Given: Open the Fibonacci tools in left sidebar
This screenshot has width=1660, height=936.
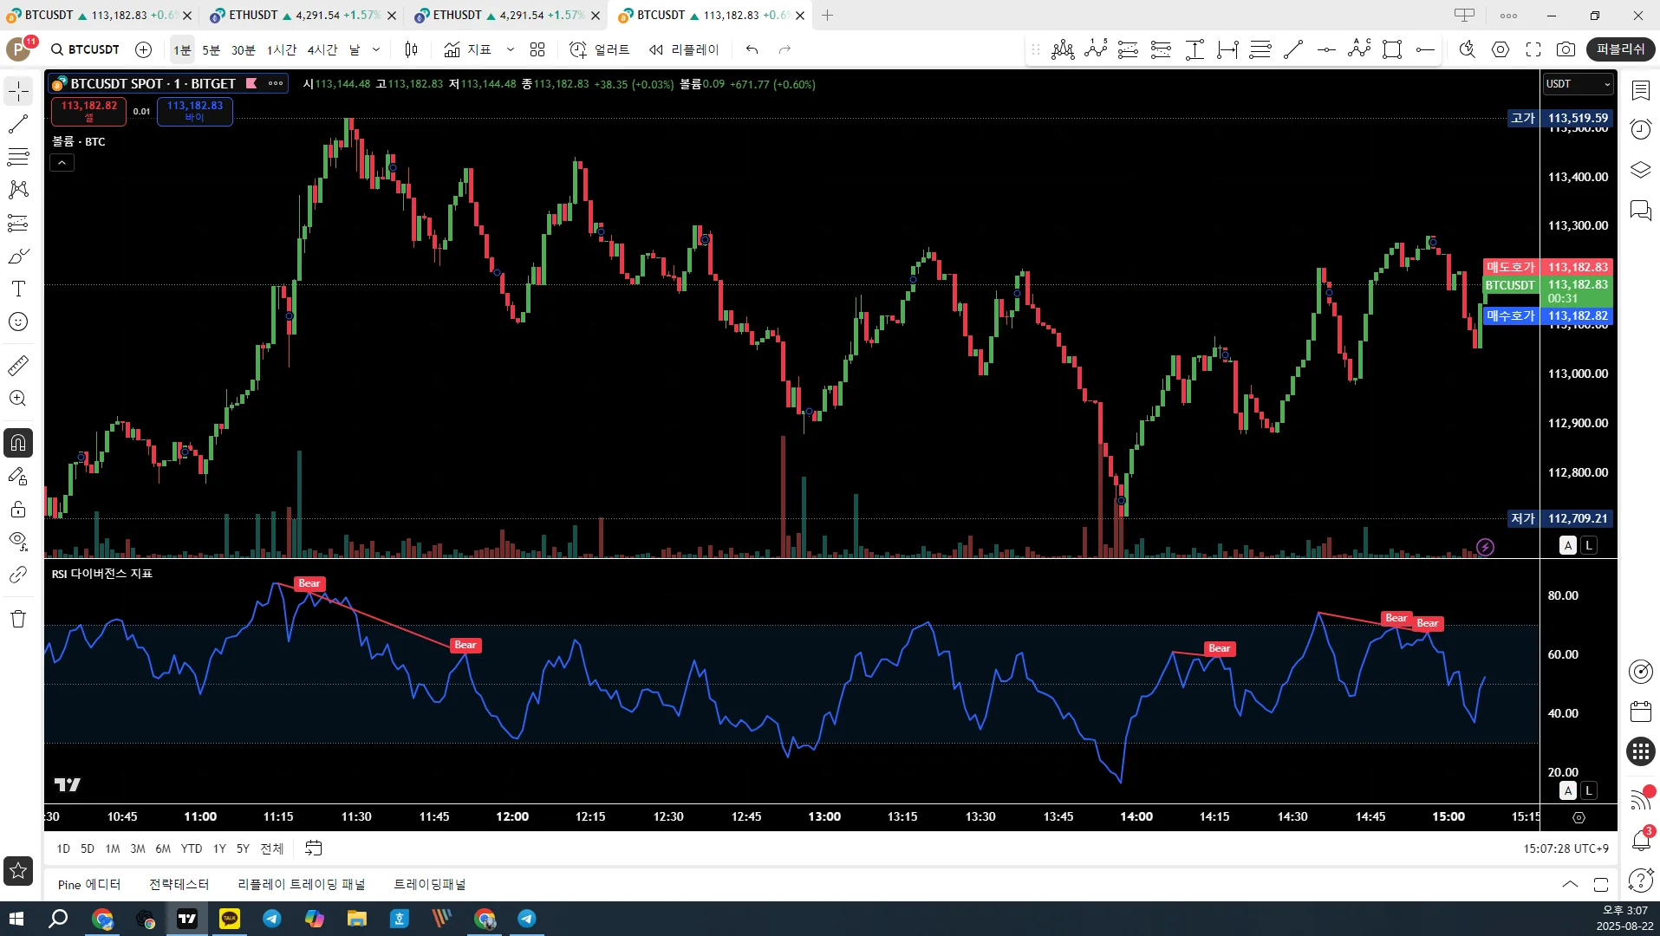Looking at the screenshot, I should [18, 157].
